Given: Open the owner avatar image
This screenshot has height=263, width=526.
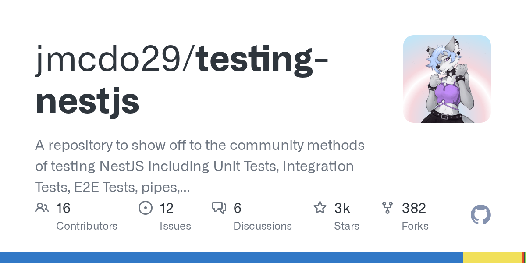Looking at the screenshot, I should point(447,79).
